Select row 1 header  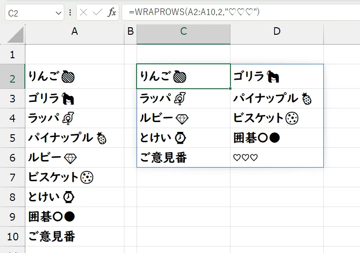[12, 54]
